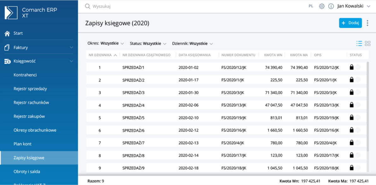The height and width of the screenshot is (185, 376).
Task: Open Rejestr rachunków in sidebar
Action: point(32,103)
